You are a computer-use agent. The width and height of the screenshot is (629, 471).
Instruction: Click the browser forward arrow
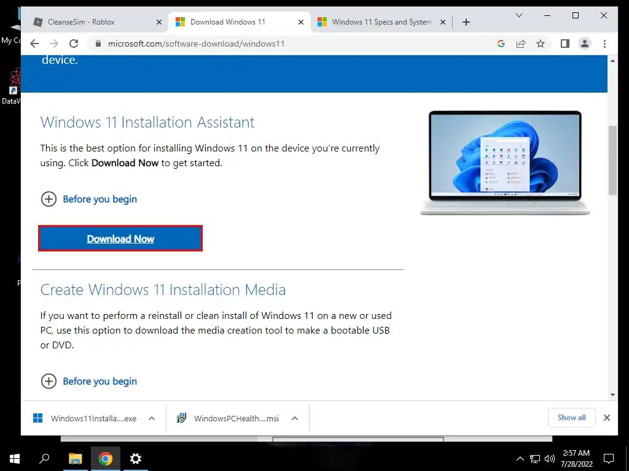54,44
